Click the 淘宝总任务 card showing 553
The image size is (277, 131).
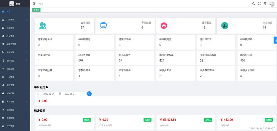(256, 58)
